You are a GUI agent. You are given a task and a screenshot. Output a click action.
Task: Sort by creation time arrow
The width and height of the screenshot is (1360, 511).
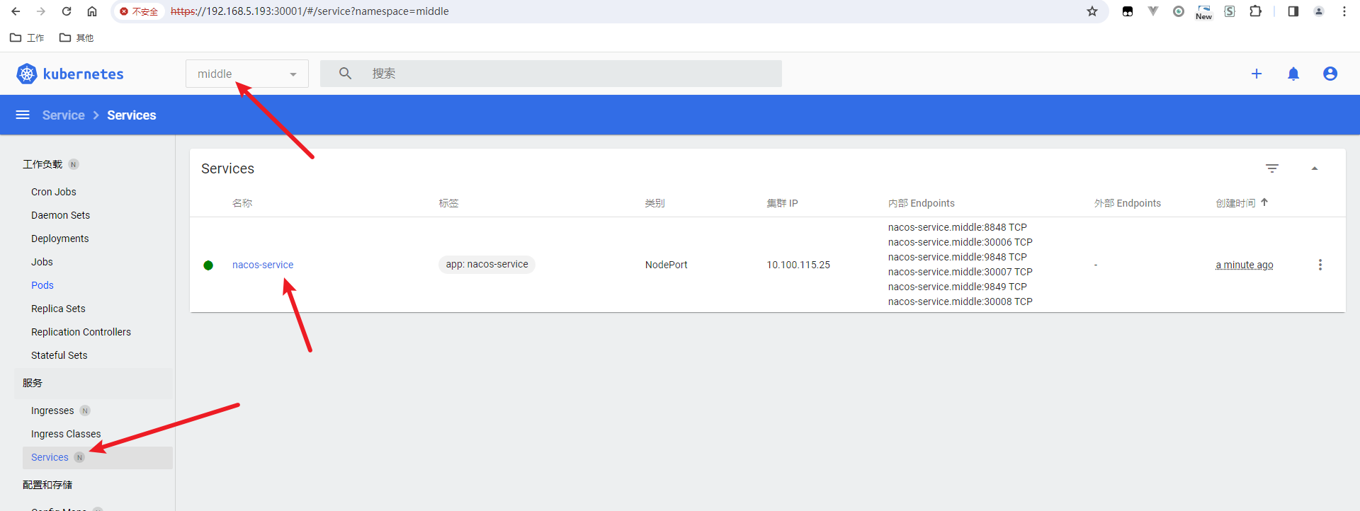pos(1264,202)
